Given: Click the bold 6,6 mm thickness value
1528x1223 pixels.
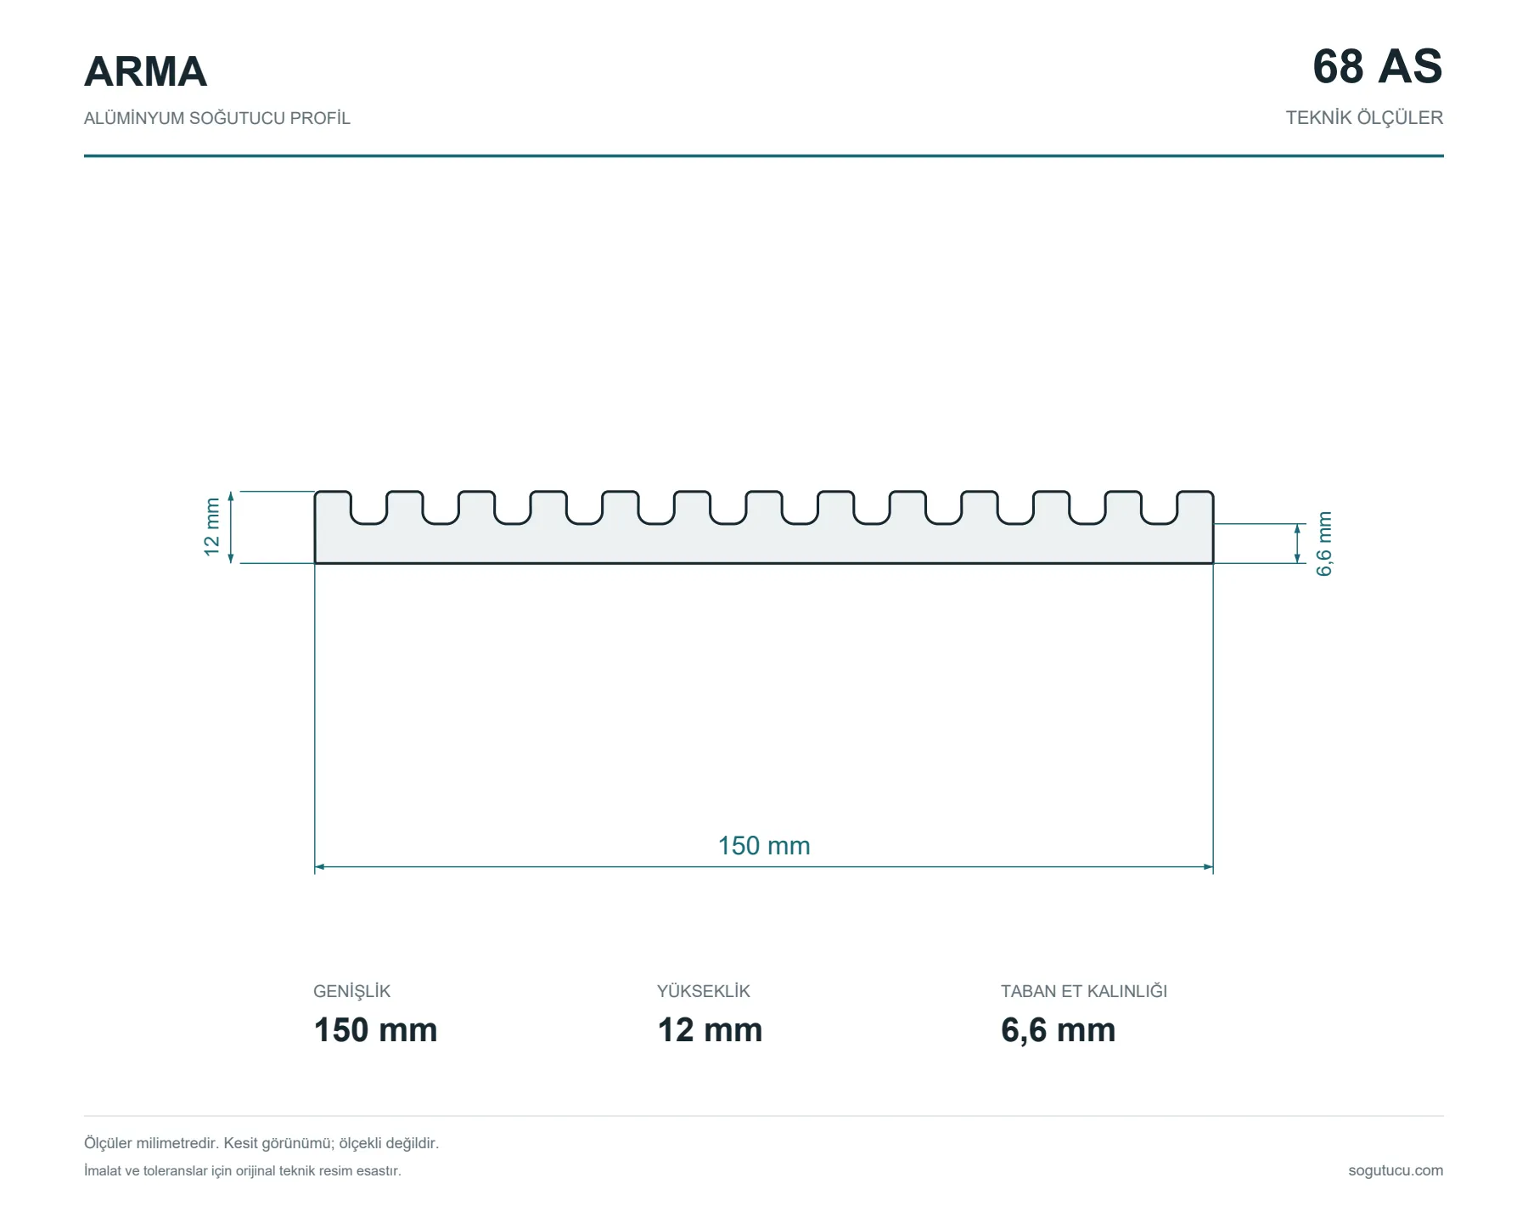Looking at the screenshot, I should (1058, 1030).
